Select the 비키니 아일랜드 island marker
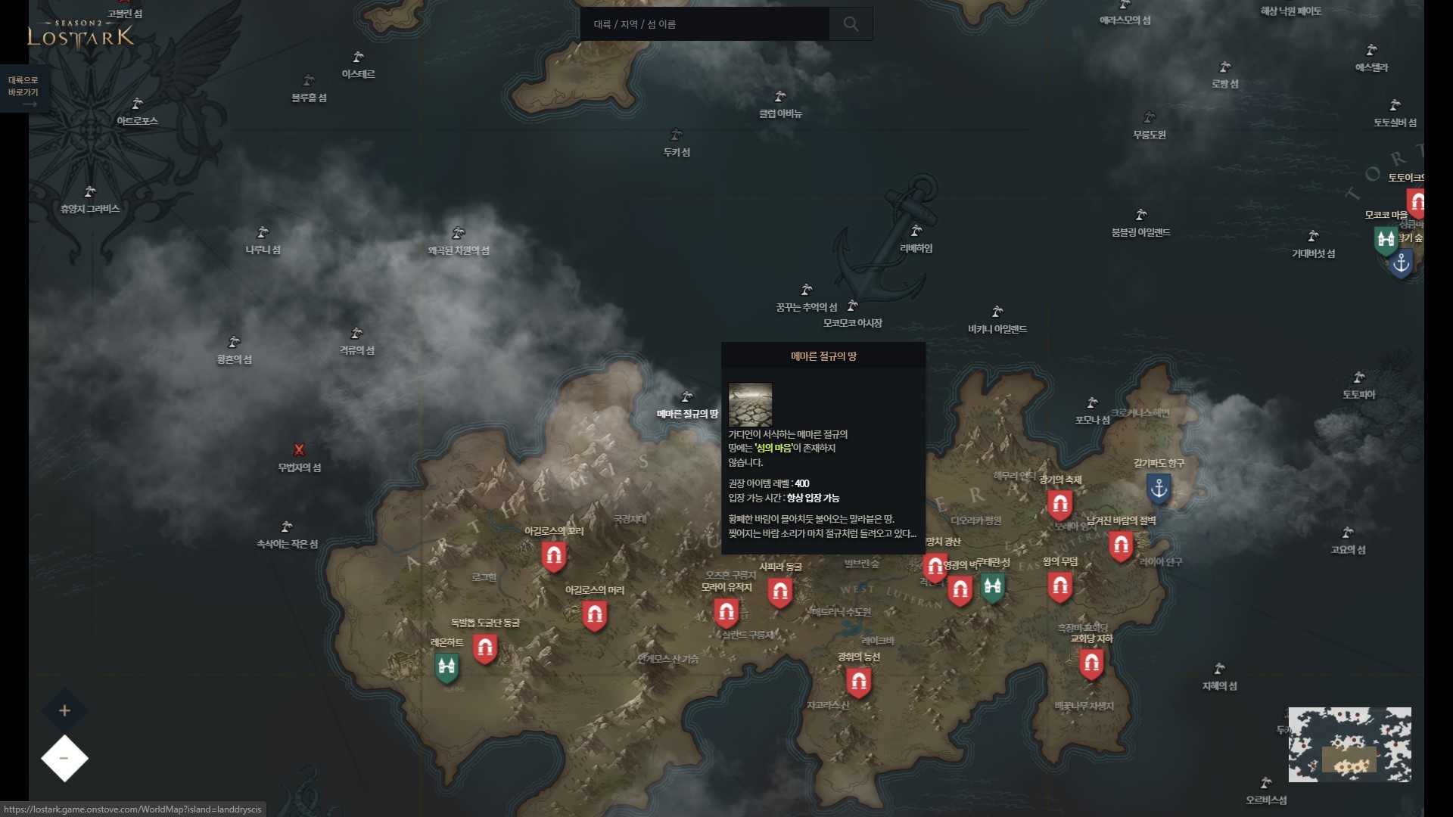Image resolution: width=1453 pixels, height=817 pixels. [997, 312]
